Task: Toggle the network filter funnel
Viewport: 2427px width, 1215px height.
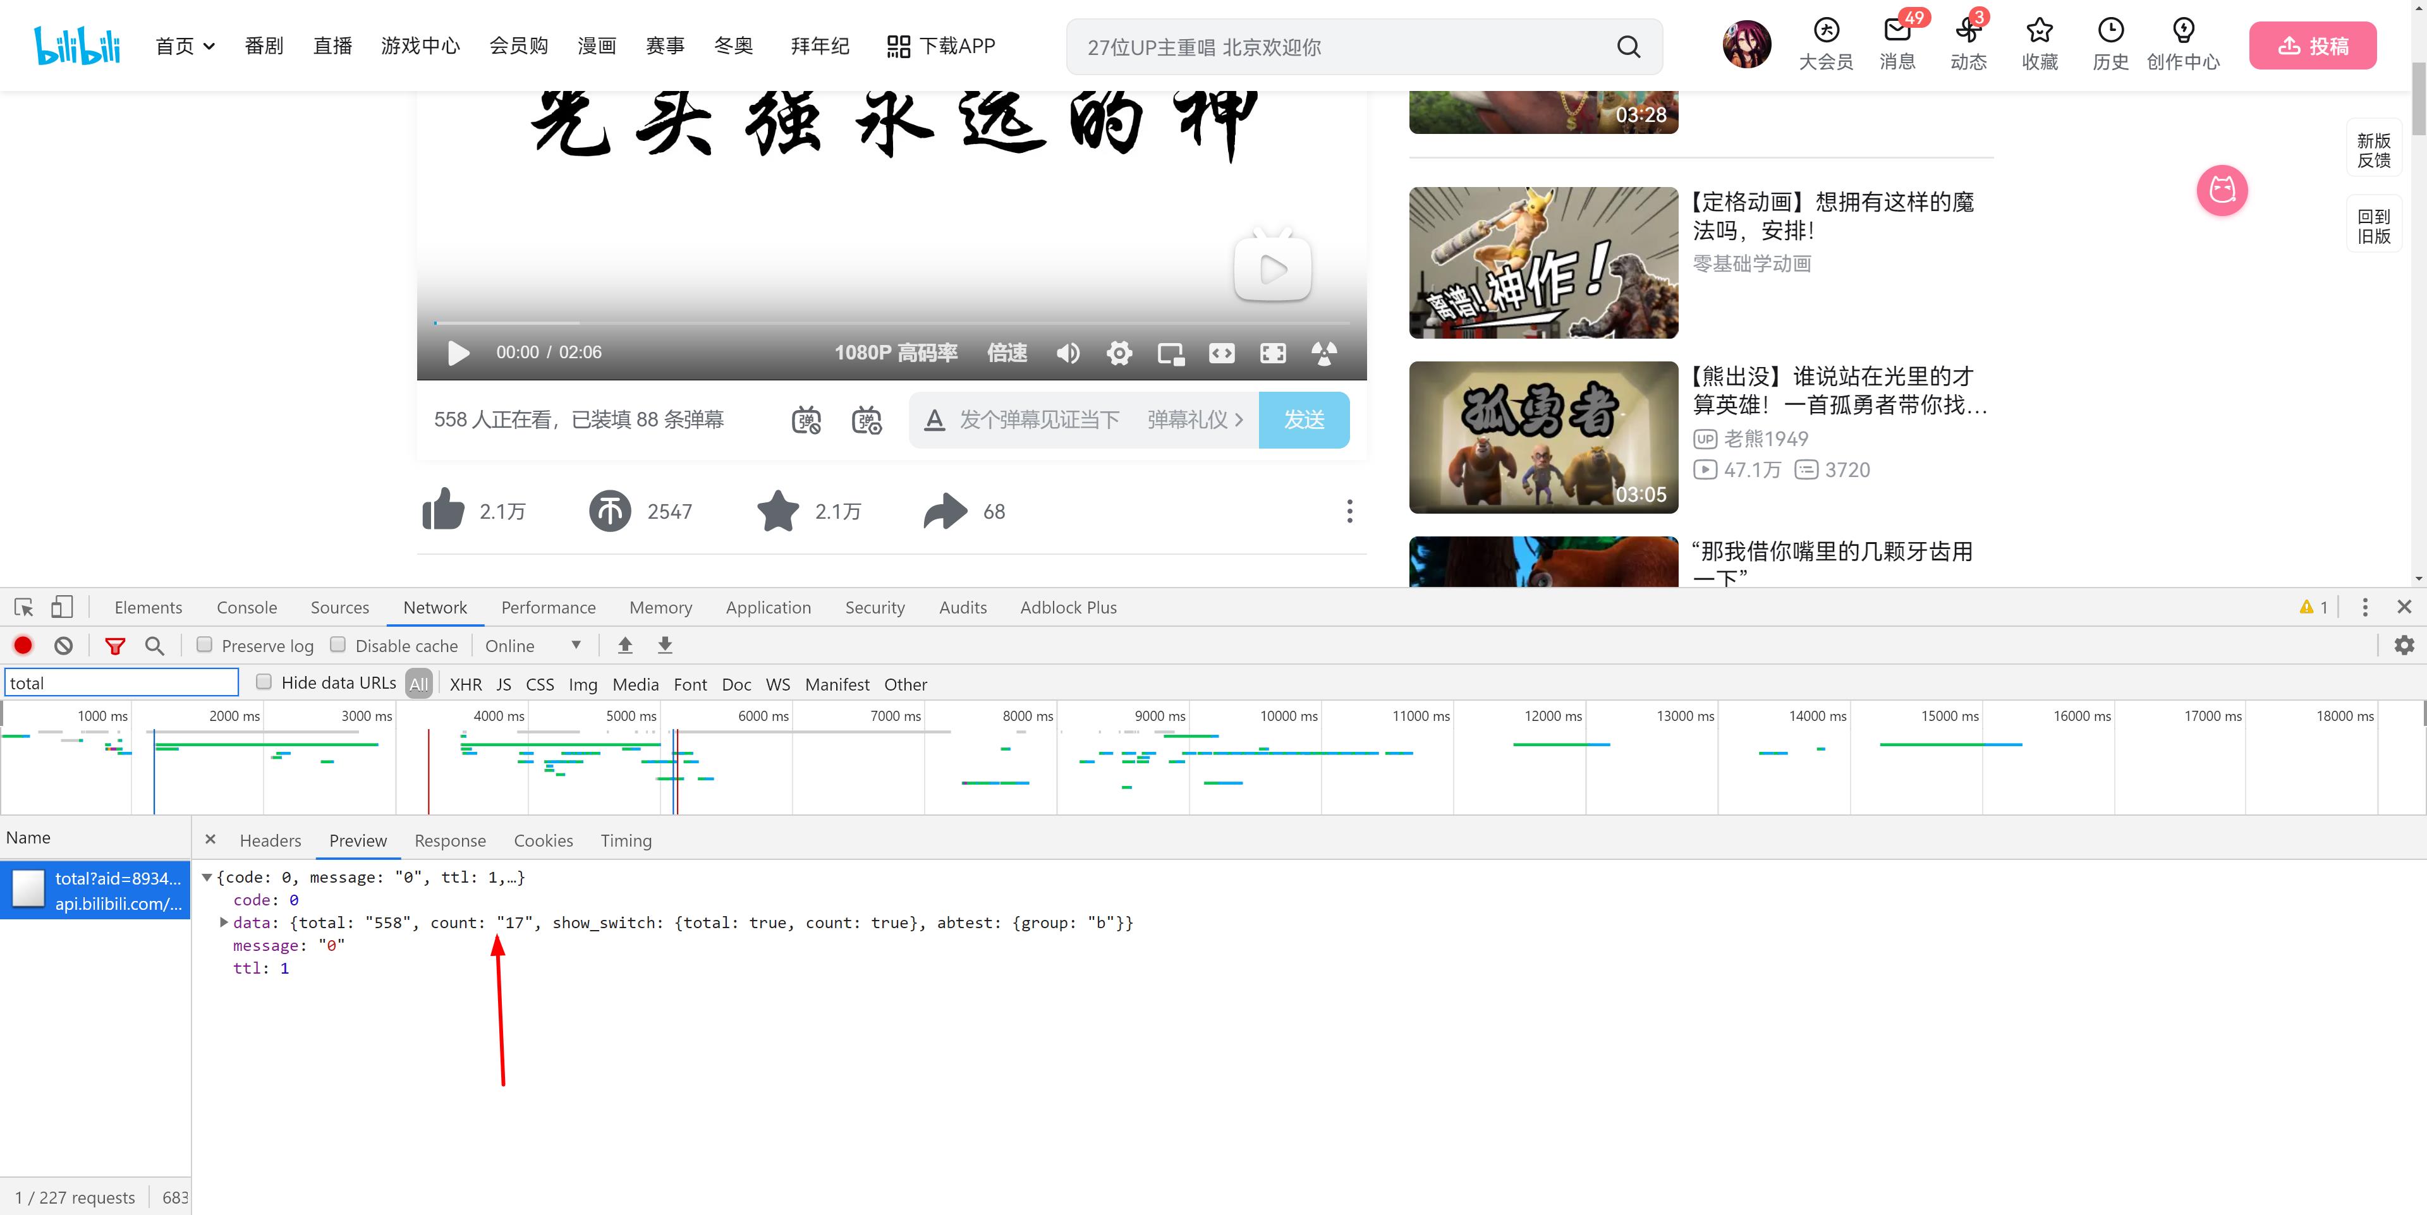Action: click(115, 646)
